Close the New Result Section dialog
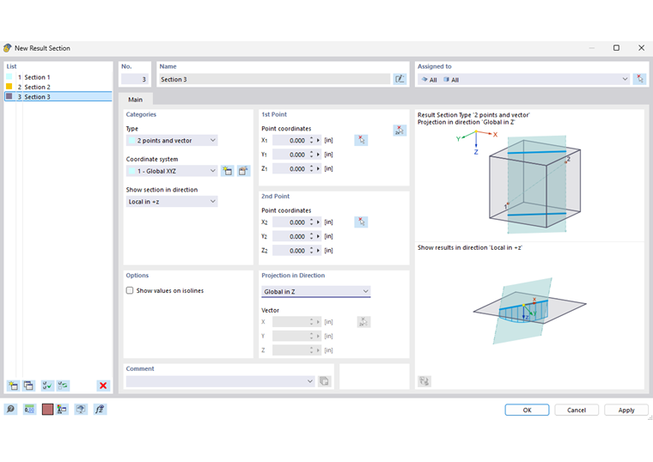 tap(641, 48)
